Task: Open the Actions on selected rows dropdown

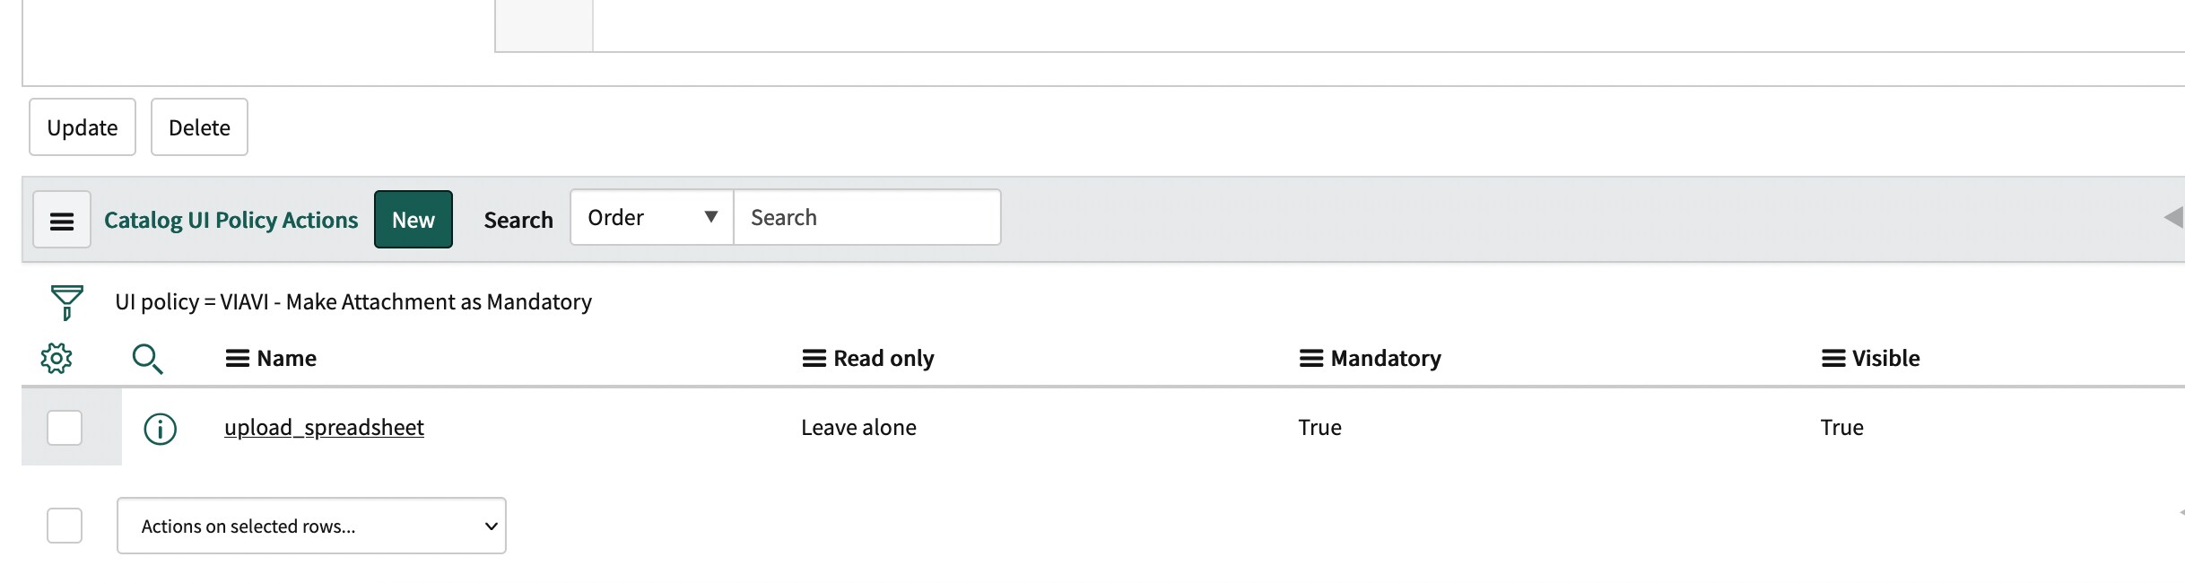Action: pyautogui.click(x=310, y=526)
